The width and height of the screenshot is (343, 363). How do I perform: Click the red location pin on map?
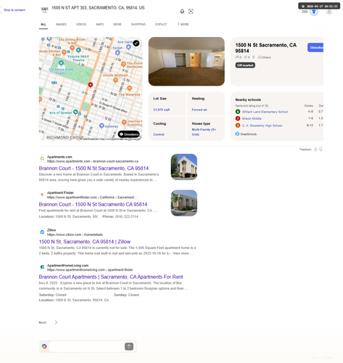[x=91, y=85]
